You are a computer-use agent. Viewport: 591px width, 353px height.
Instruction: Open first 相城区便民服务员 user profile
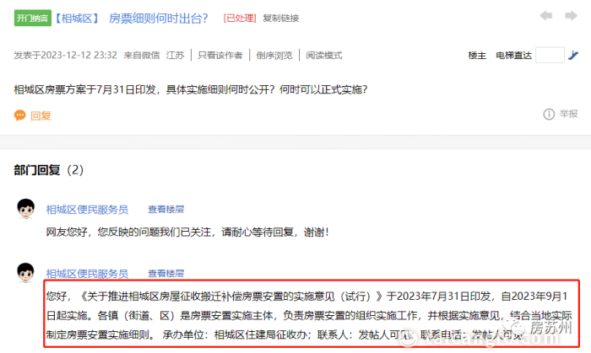[x=87, y=209]
